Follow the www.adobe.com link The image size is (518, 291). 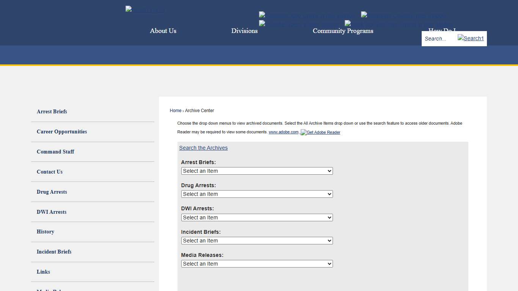284,132
